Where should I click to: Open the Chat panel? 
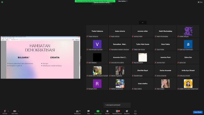pos(89,112)
